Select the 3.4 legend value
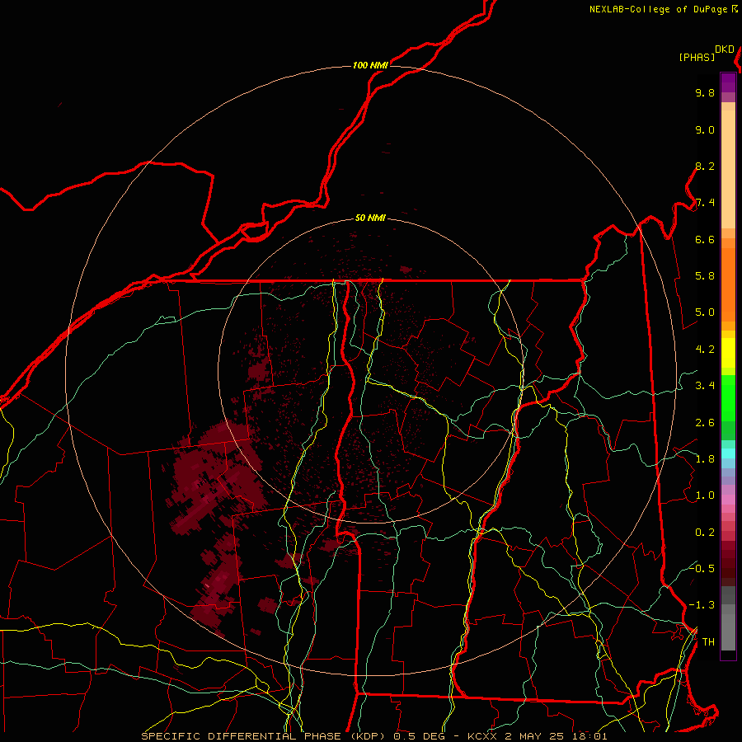Image resolution: width=742 pixels, height=742 pixels. pyautogui.click(x=705, y=386)
